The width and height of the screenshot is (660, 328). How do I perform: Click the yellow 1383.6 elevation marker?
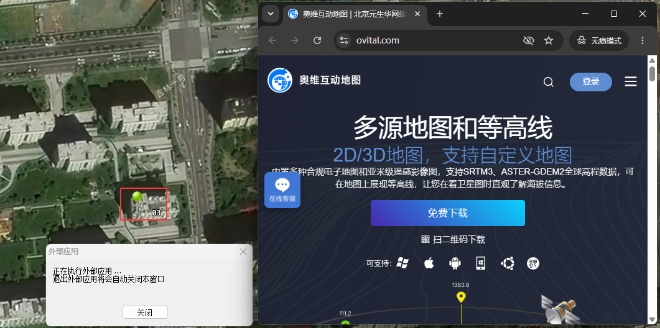click(461, 297)
